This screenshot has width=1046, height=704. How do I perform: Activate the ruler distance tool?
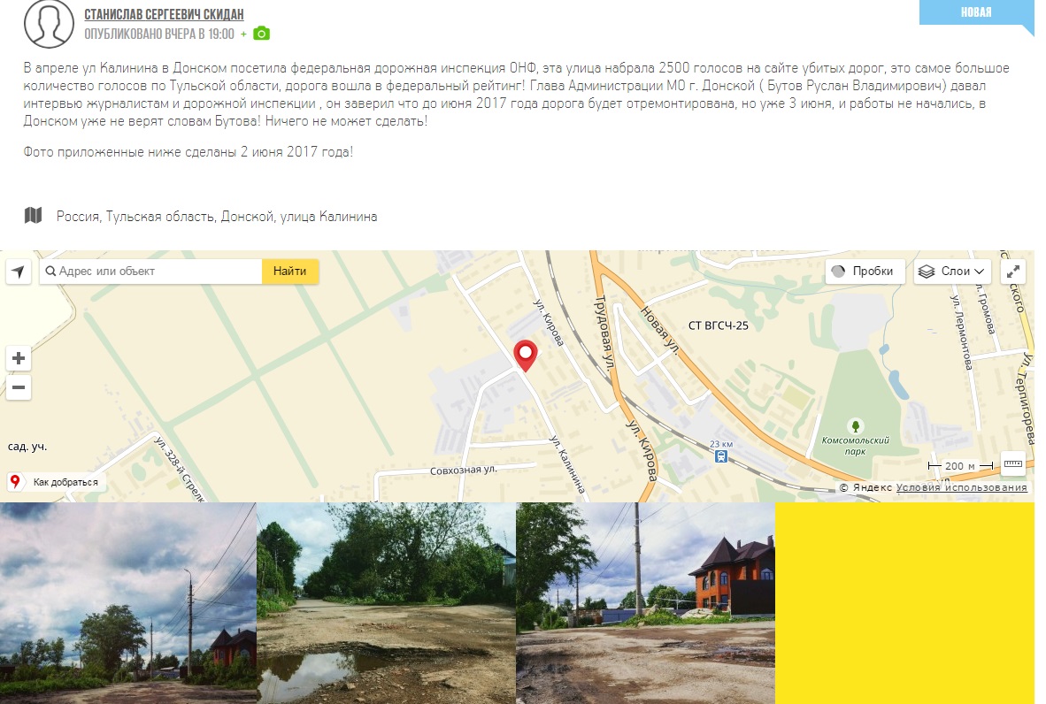[1012, 464]
